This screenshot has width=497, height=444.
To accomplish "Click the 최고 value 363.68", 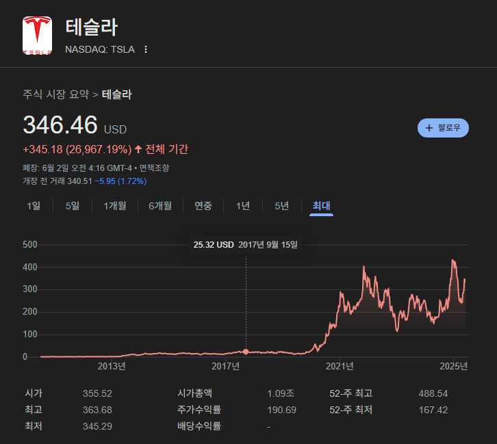I will (x=97, y=410).
